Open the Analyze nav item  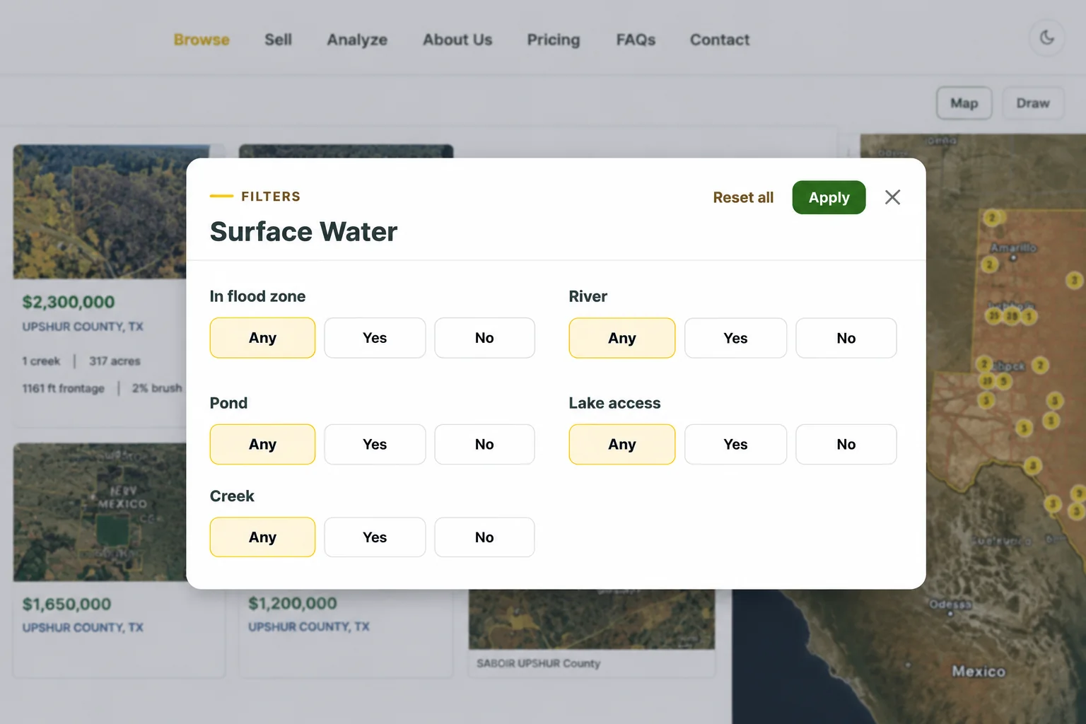(357, 40)
